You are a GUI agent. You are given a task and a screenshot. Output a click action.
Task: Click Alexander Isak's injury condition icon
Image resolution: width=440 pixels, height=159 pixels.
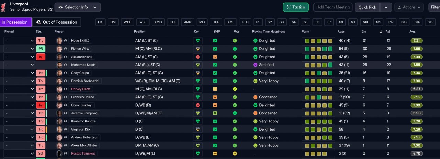[198, 57]
